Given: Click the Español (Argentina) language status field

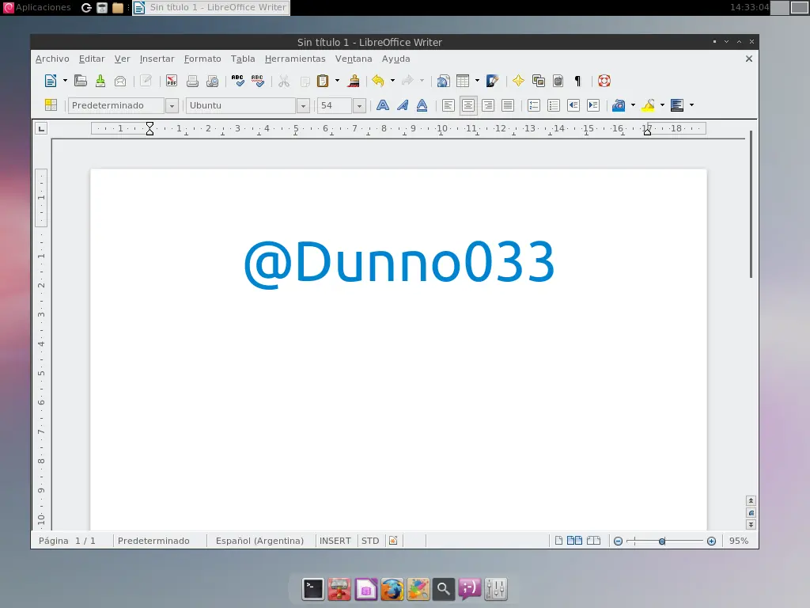Looking at the screenshot, I should (259, 541).
